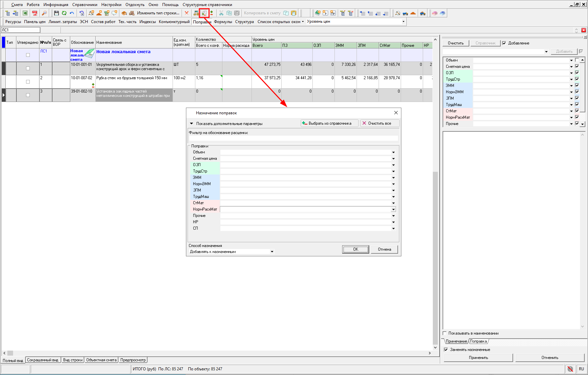Expand the 'Способ назначения' dropdown
The image size is (588, 375).
point(272,252)
